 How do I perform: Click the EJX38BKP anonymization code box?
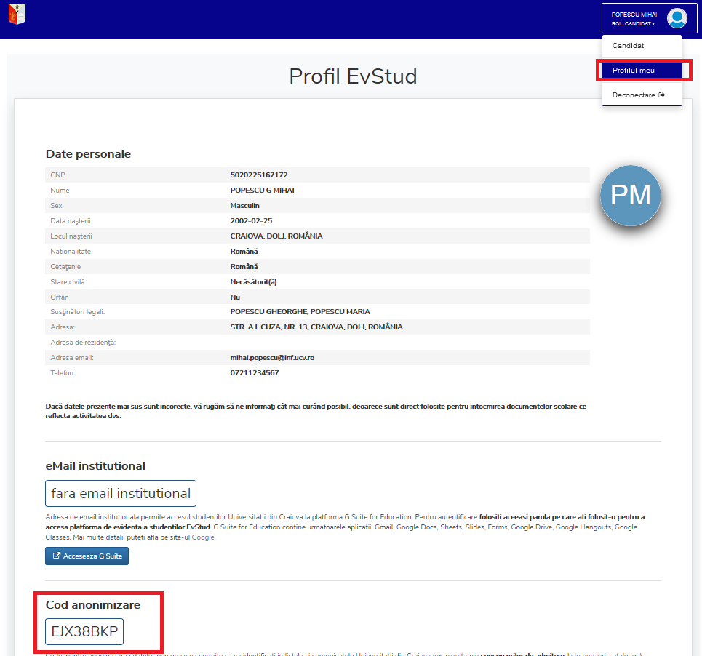pyautogui.click(x=84, y=631)
